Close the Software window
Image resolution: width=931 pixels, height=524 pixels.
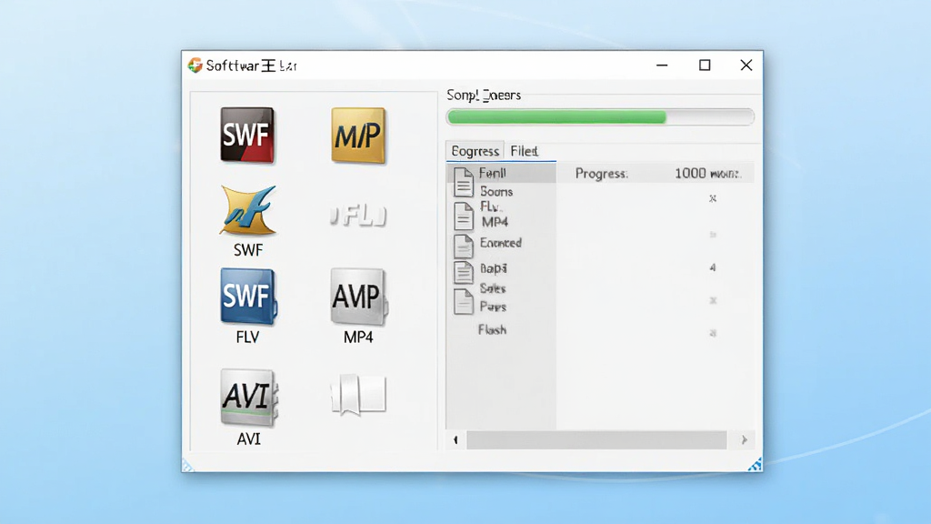tap(746, 65)
